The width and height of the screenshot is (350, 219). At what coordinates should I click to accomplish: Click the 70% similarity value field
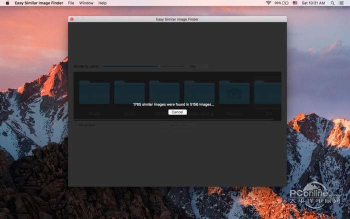(198, 66)
